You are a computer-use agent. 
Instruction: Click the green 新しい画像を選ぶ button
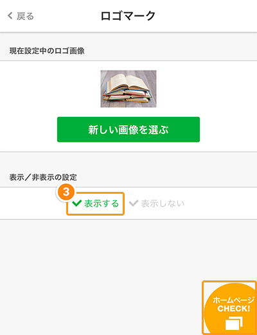(128, 130)
